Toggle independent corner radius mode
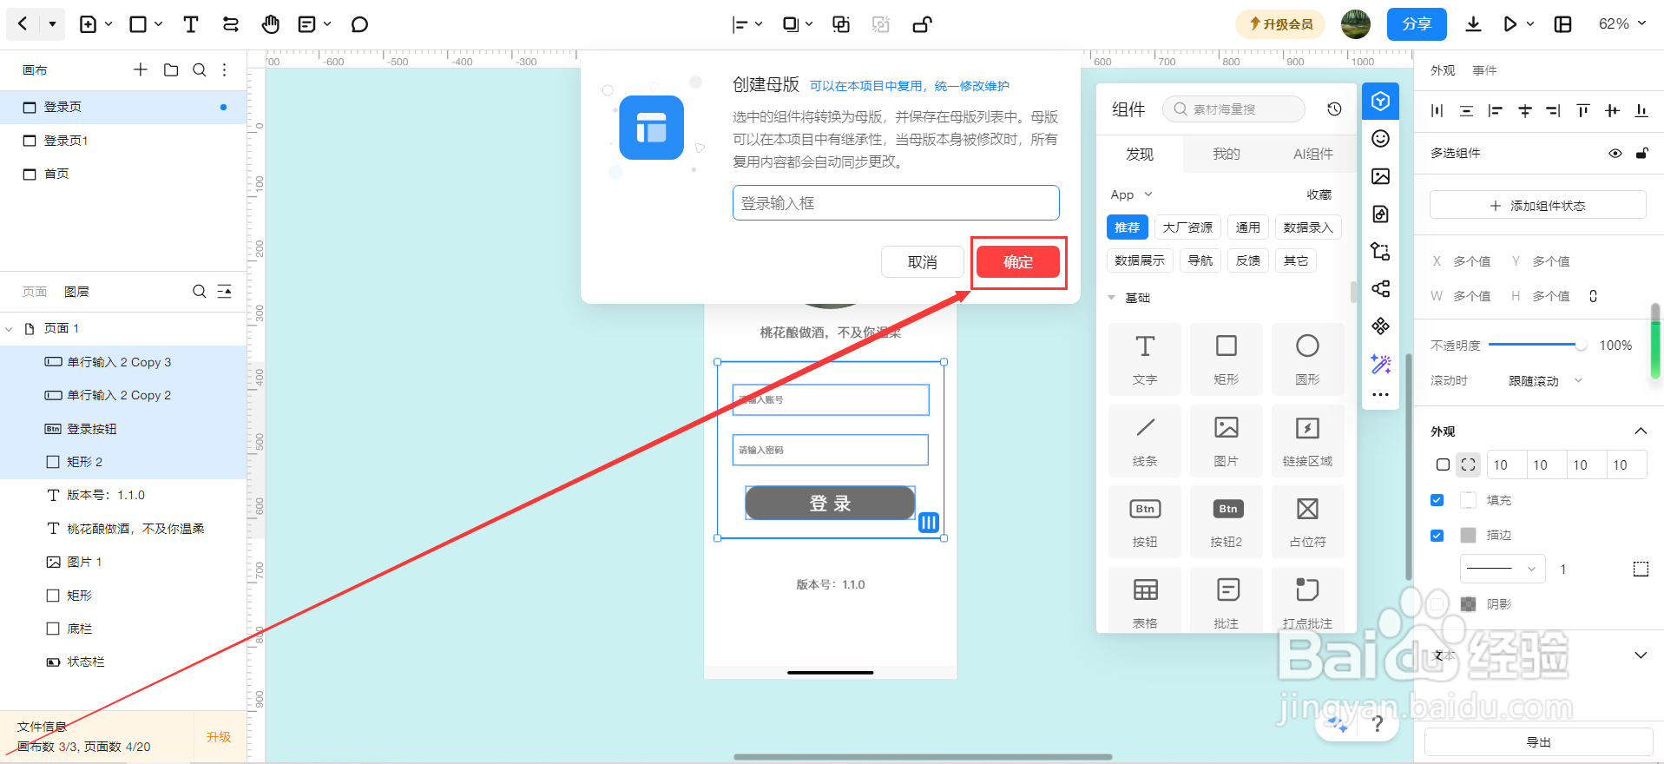 click(1468, 464)
